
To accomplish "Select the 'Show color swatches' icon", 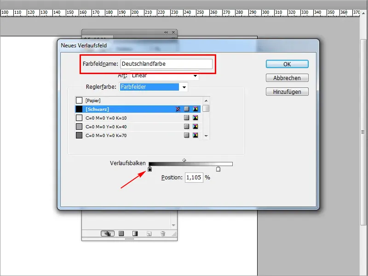I will coord(121,233).
